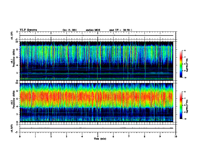Click time axis tick label "2"

click(x=51, y=136)
